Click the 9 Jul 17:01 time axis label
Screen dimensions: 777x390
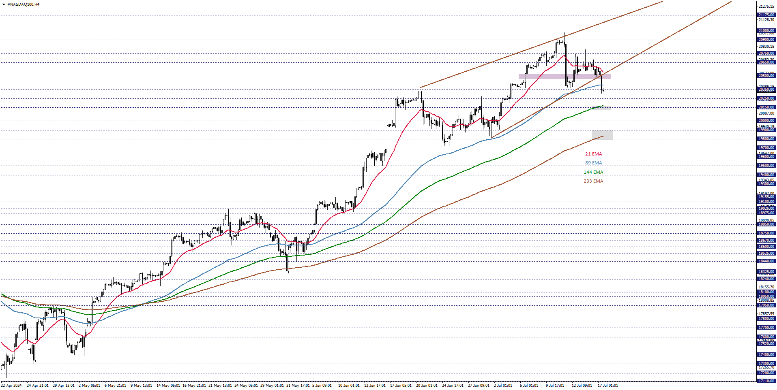tap(555, 386)
